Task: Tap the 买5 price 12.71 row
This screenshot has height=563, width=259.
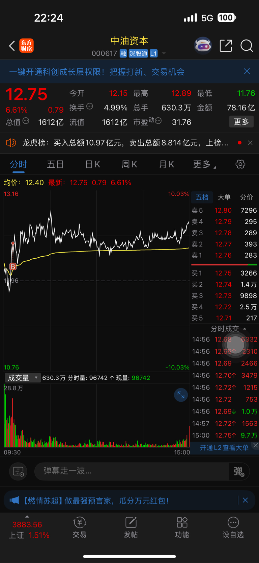Action: click(224, 318)
